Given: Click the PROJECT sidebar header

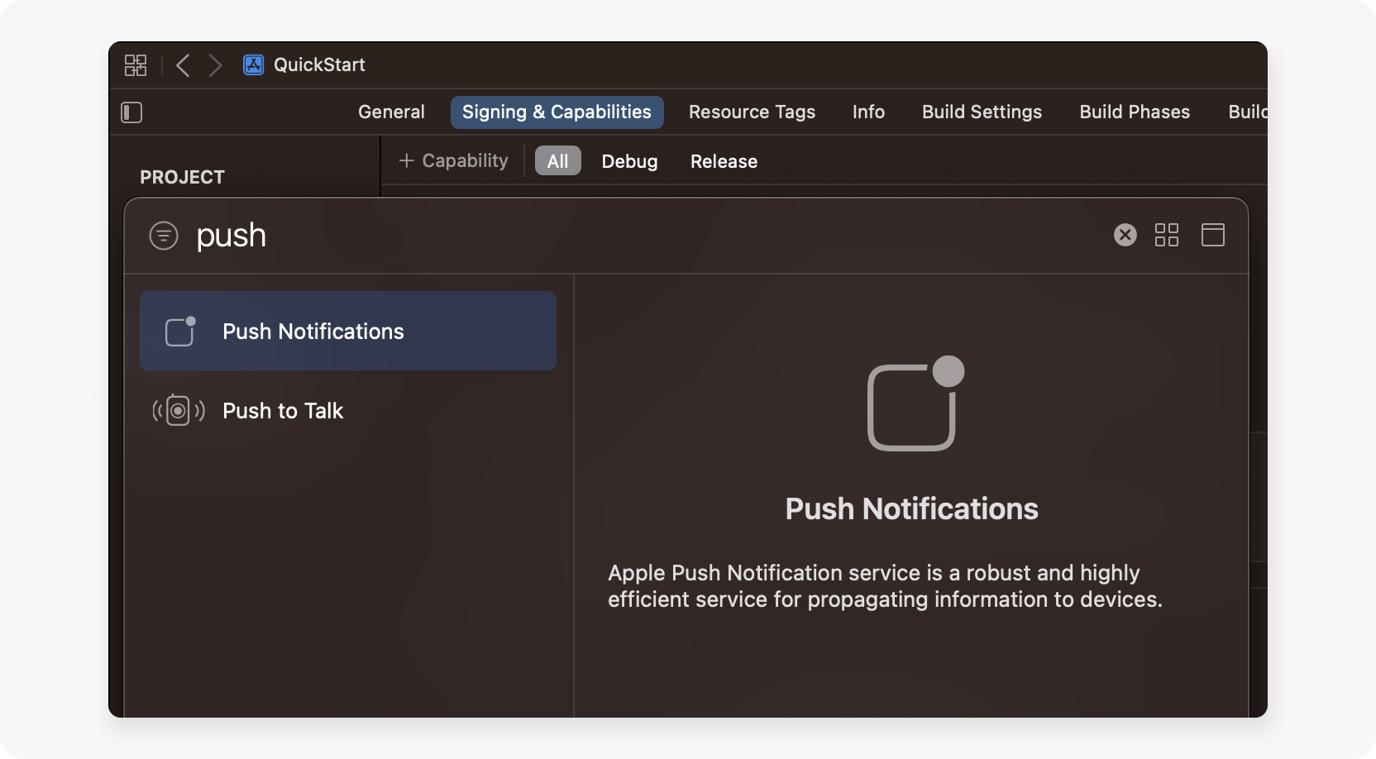Looking at the screenshot, I should (x=182, y=177).
